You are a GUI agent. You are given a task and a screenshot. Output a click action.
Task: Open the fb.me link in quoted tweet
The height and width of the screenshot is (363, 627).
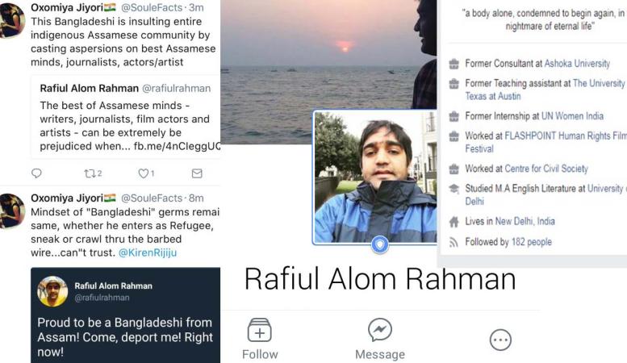coord(177,146)
